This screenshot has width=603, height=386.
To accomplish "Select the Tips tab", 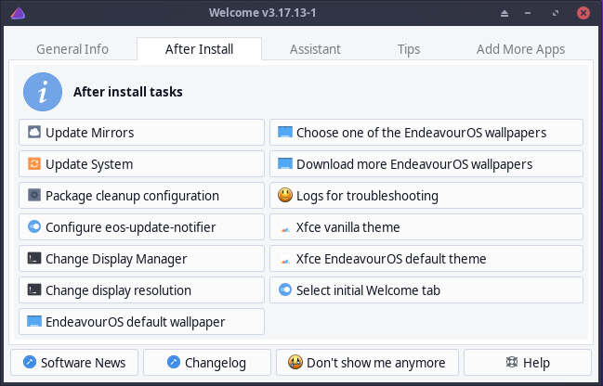I will [409, 49].
